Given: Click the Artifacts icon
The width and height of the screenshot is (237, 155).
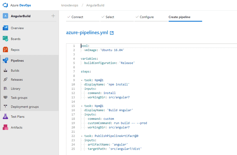Looking at the screenshot, I should (5, 127).
